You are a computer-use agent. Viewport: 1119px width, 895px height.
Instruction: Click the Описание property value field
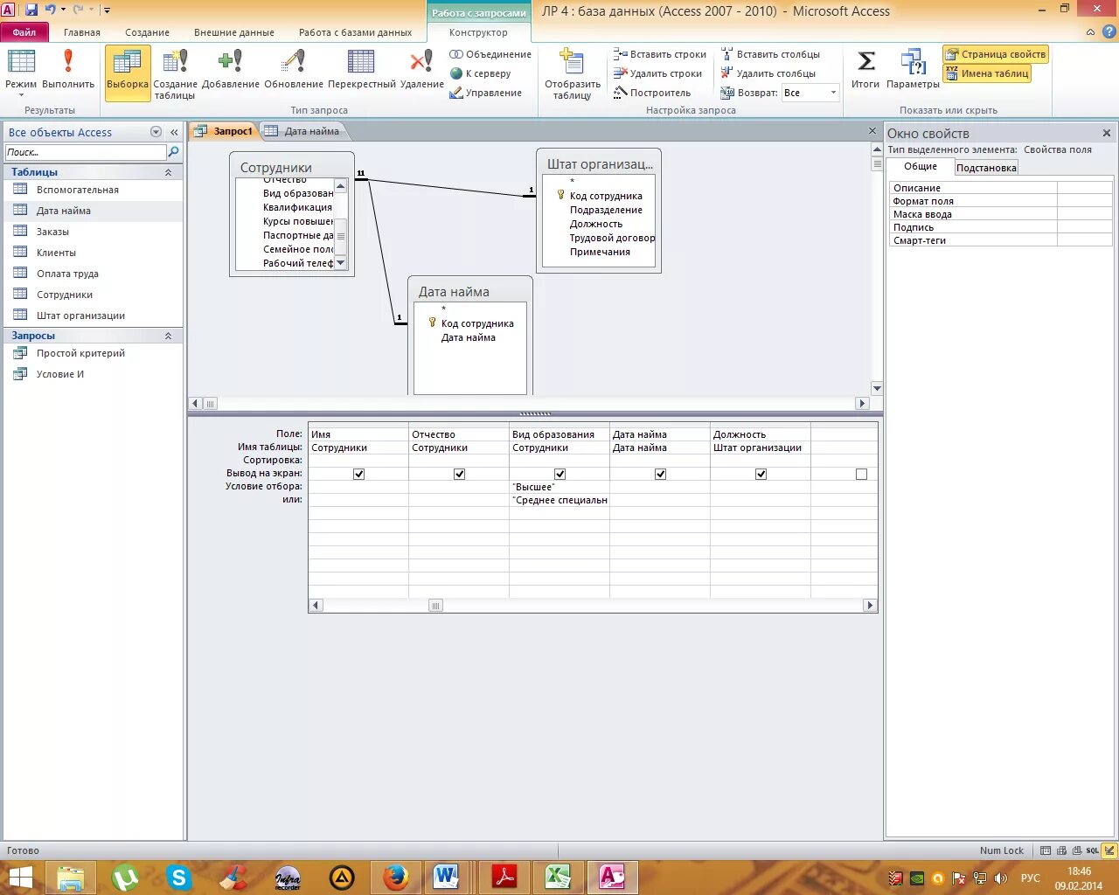(1084, 188)
